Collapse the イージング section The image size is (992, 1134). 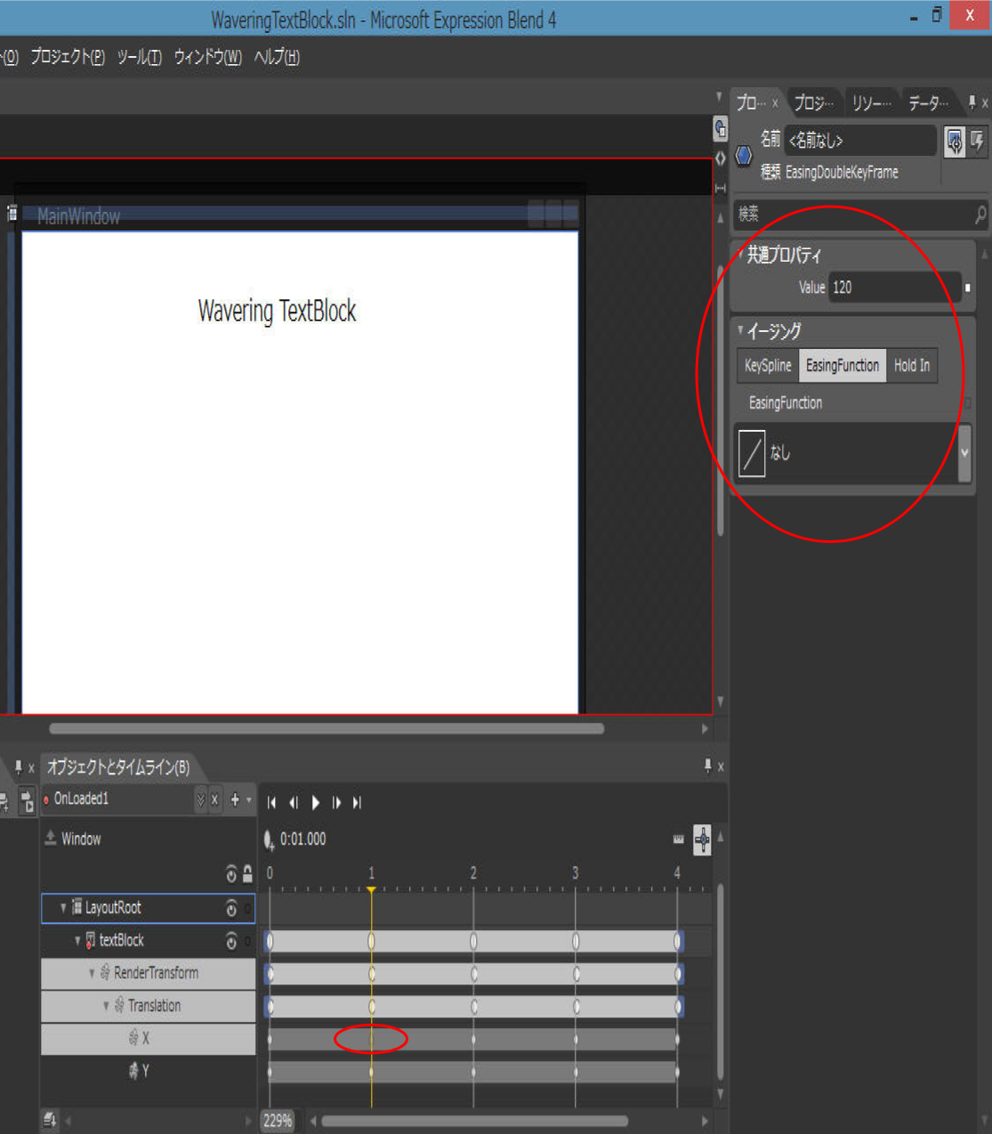pos(740,331)
